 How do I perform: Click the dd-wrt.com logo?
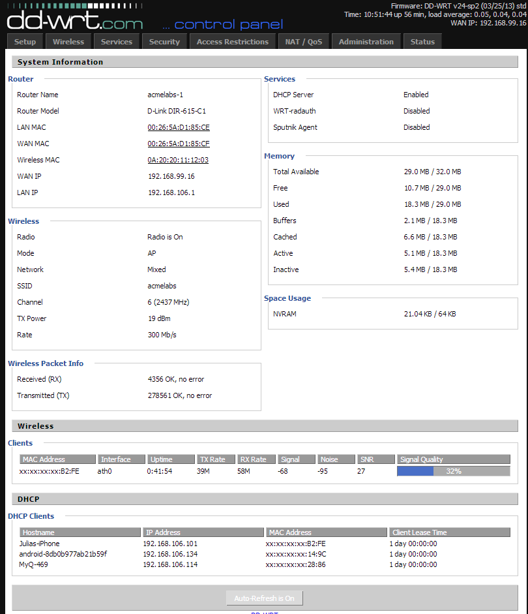pos(75,20)
